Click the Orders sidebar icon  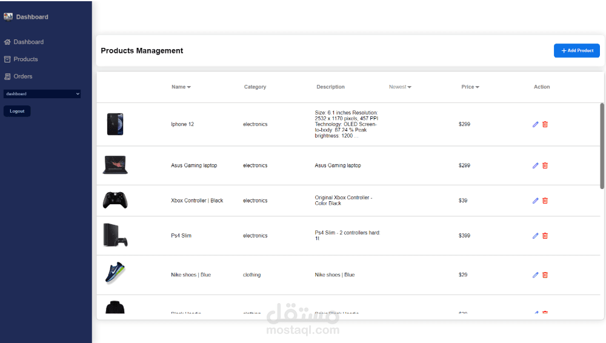pos(7,76)
